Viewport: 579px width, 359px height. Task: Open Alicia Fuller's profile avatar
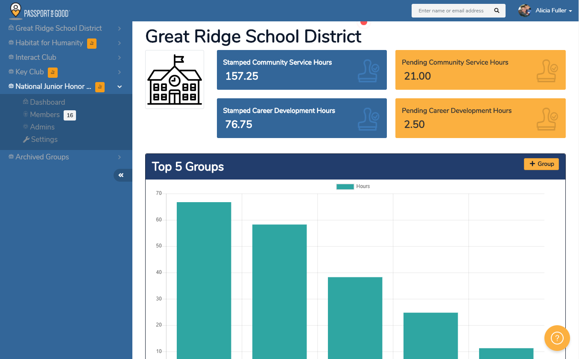point(524,11)
